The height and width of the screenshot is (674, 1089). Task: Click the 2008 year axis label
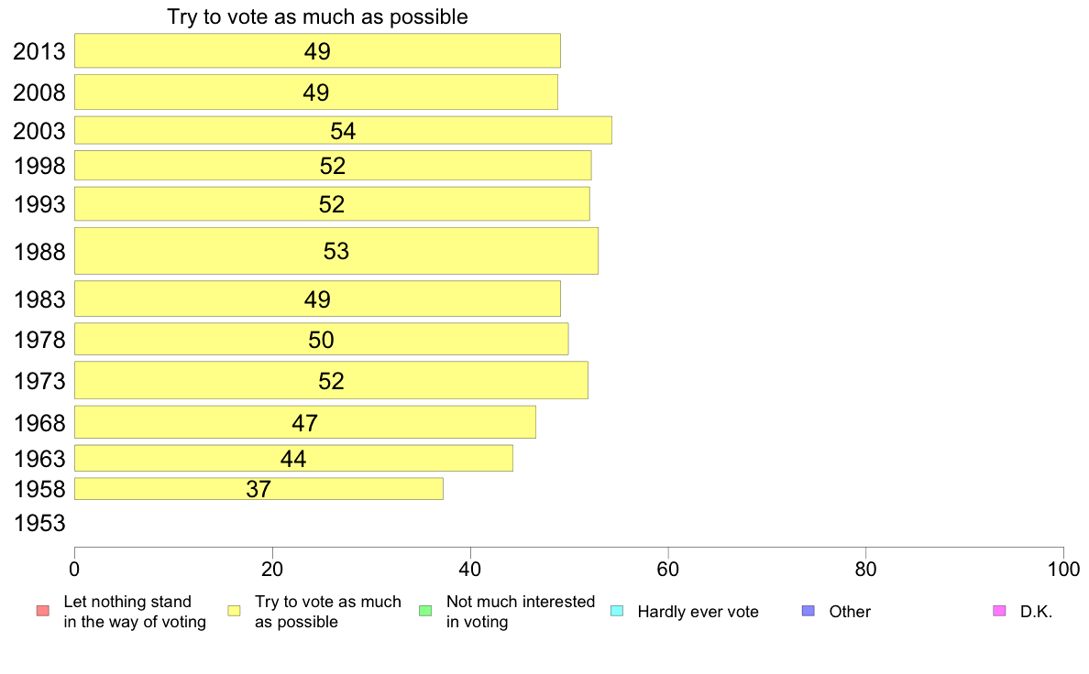39,92
